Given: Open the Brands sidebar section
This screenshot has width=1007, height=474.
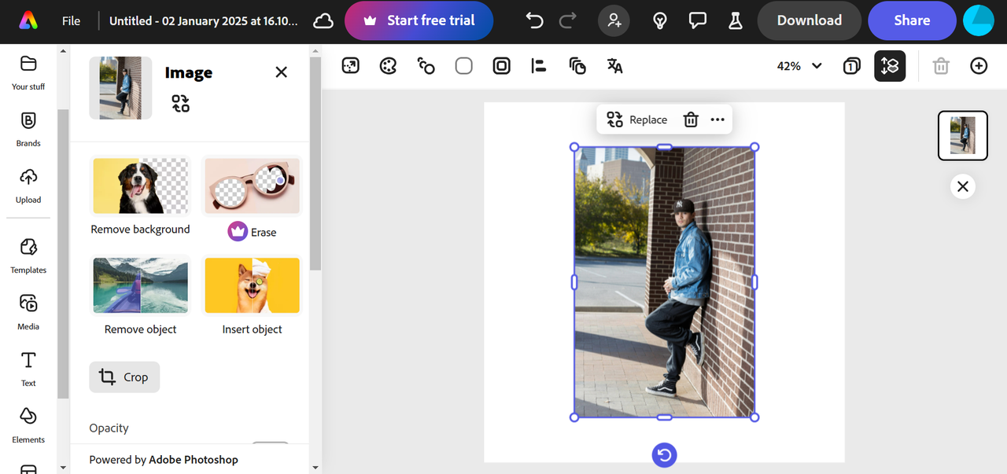Looking at the screenshot, I should coord(28,129).
